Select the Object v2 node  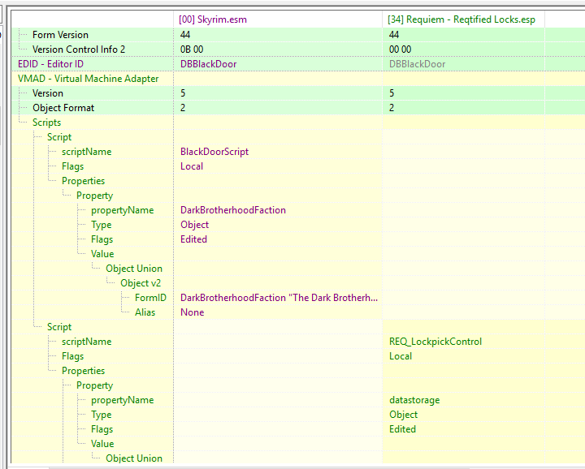[141, 283]
